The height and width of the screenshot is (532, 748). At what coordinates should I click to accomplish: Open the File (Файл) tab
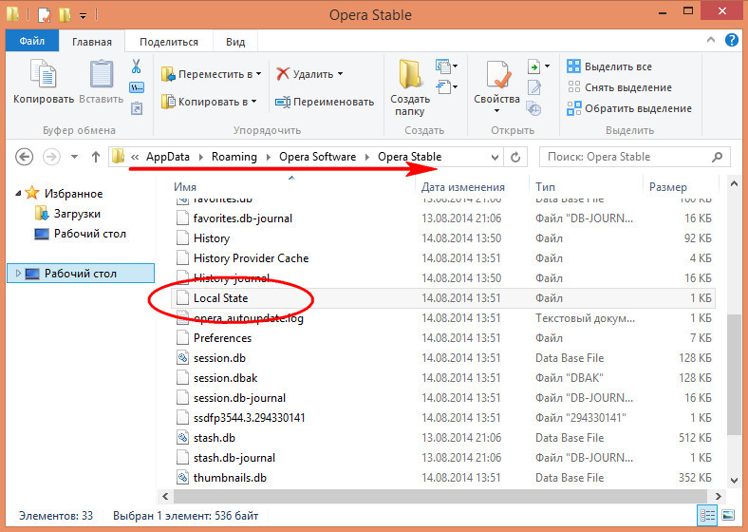click(32, 41)
